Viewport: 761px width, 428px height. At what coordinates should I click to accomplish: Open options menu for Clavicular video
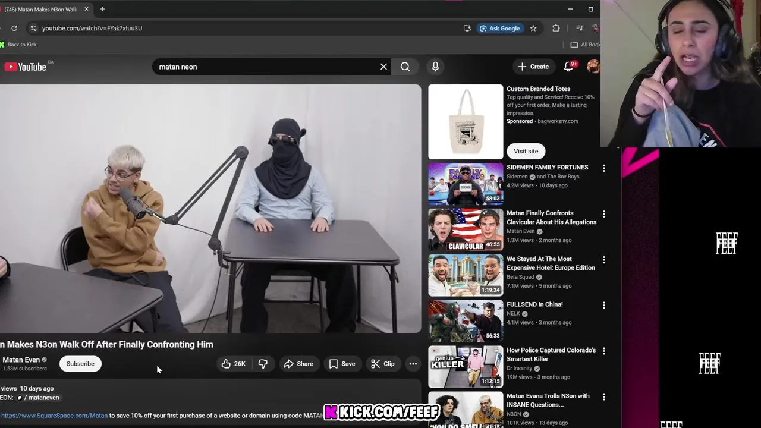tap(604, 214)
